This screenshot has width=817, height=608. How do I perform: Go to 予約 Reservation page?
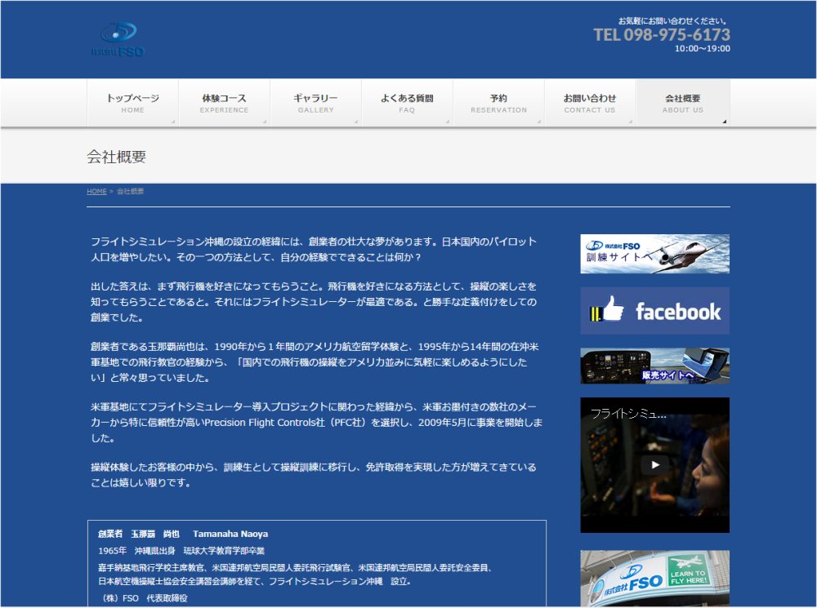point(498,103)
